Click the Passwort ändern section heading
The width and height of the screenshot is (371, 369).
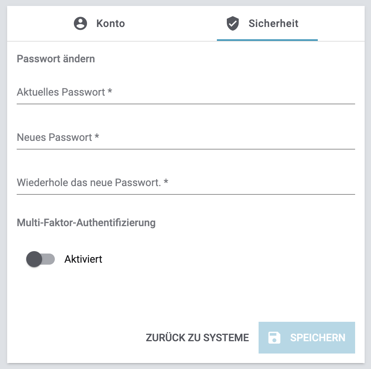coord(56,59)
